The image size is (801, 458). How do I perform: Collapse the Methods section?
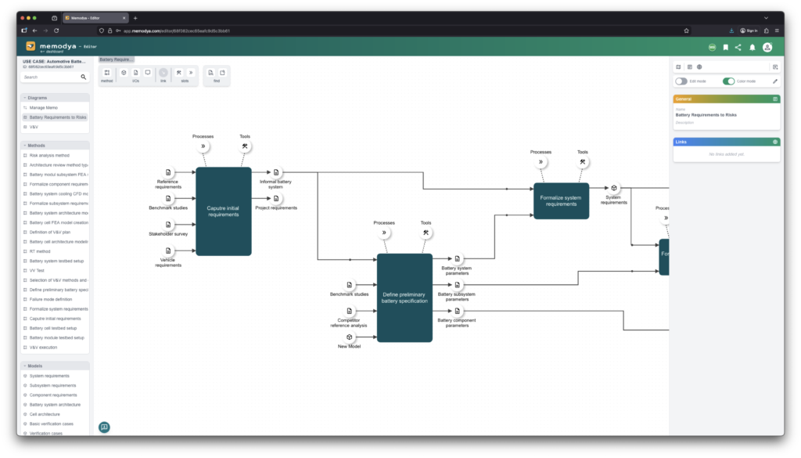tap(24, 146)
